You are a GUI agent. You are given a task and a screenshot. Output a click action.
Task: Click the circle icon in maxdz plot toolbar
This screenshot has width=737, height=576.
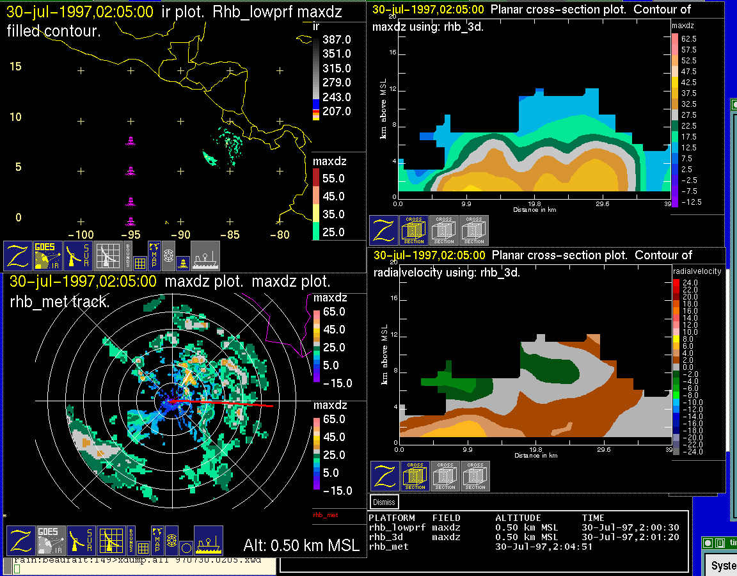tap(186, 548)
